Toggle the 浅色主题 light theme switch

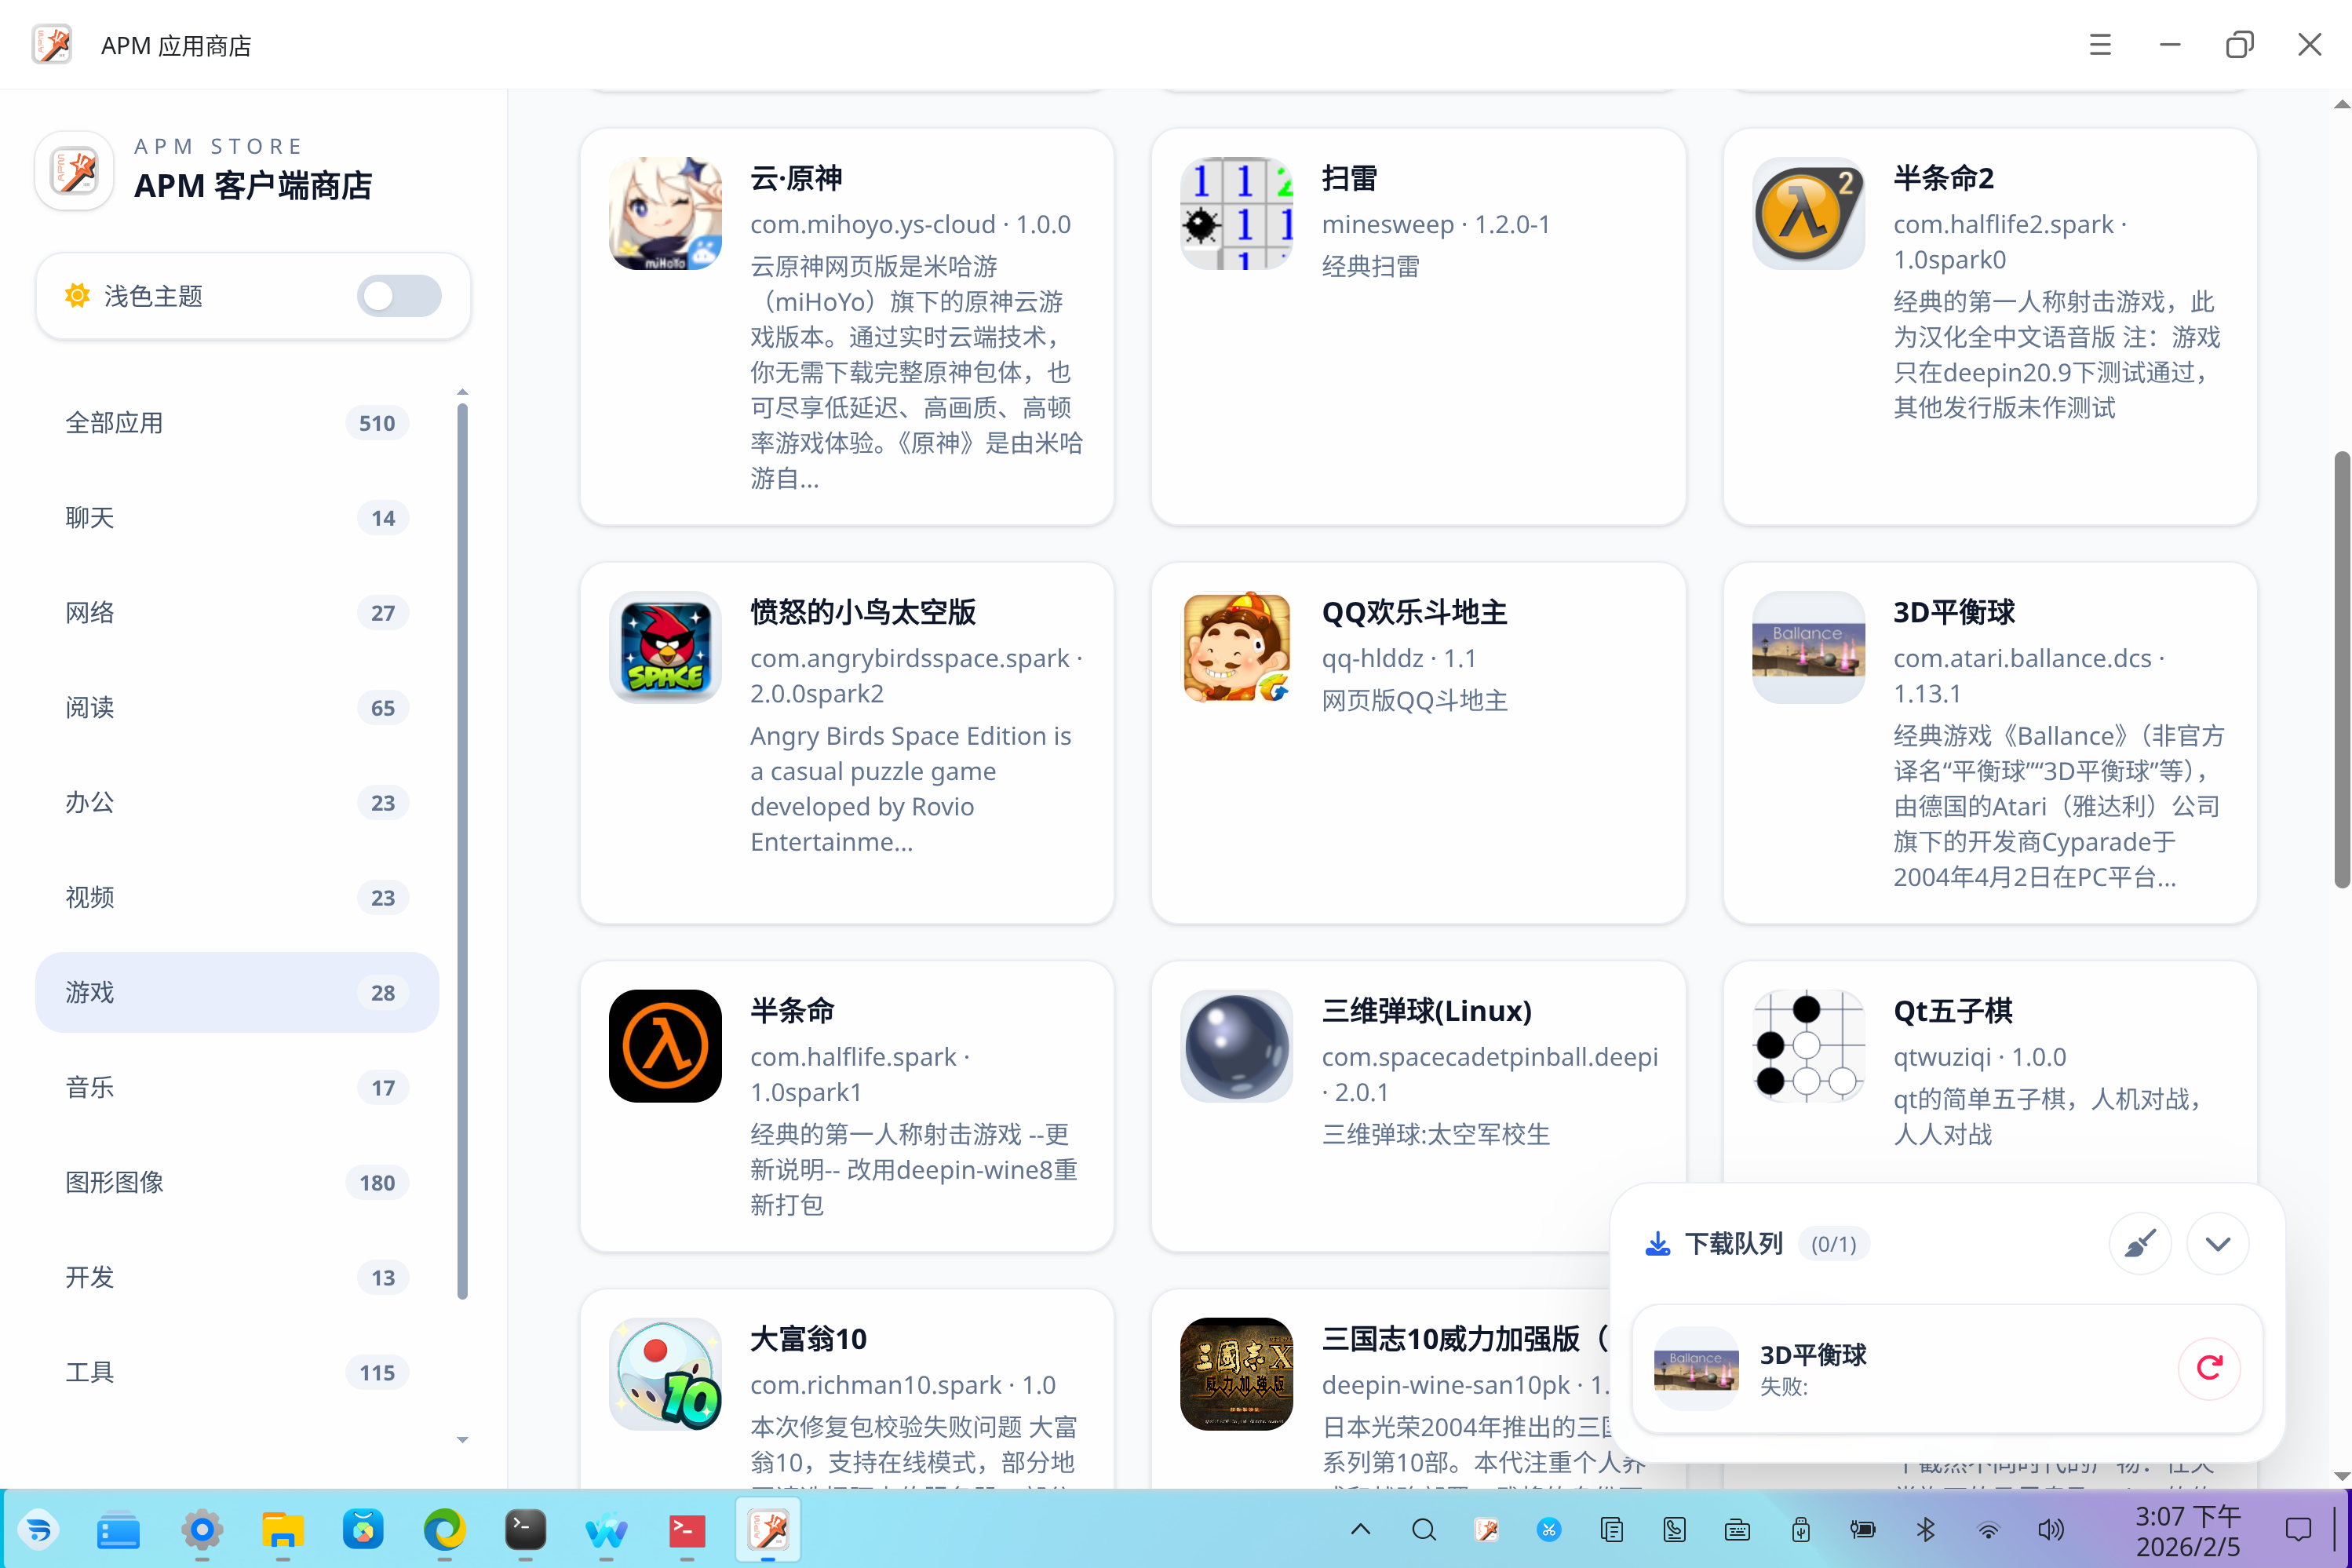(x=398, y=295)
